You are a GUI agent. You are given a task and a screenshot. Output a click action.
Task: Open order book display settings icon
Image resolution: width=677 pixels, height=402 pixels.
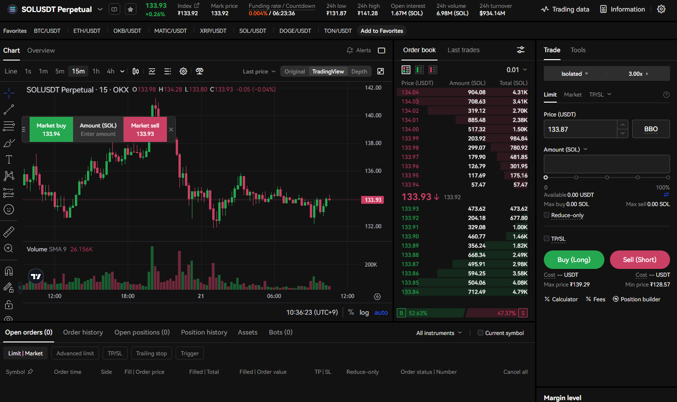point(521,50)
